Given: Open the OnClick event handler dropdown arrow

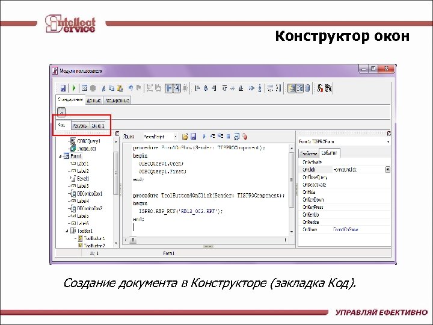Looking at the screenshot, I should [x=388, y=170].
